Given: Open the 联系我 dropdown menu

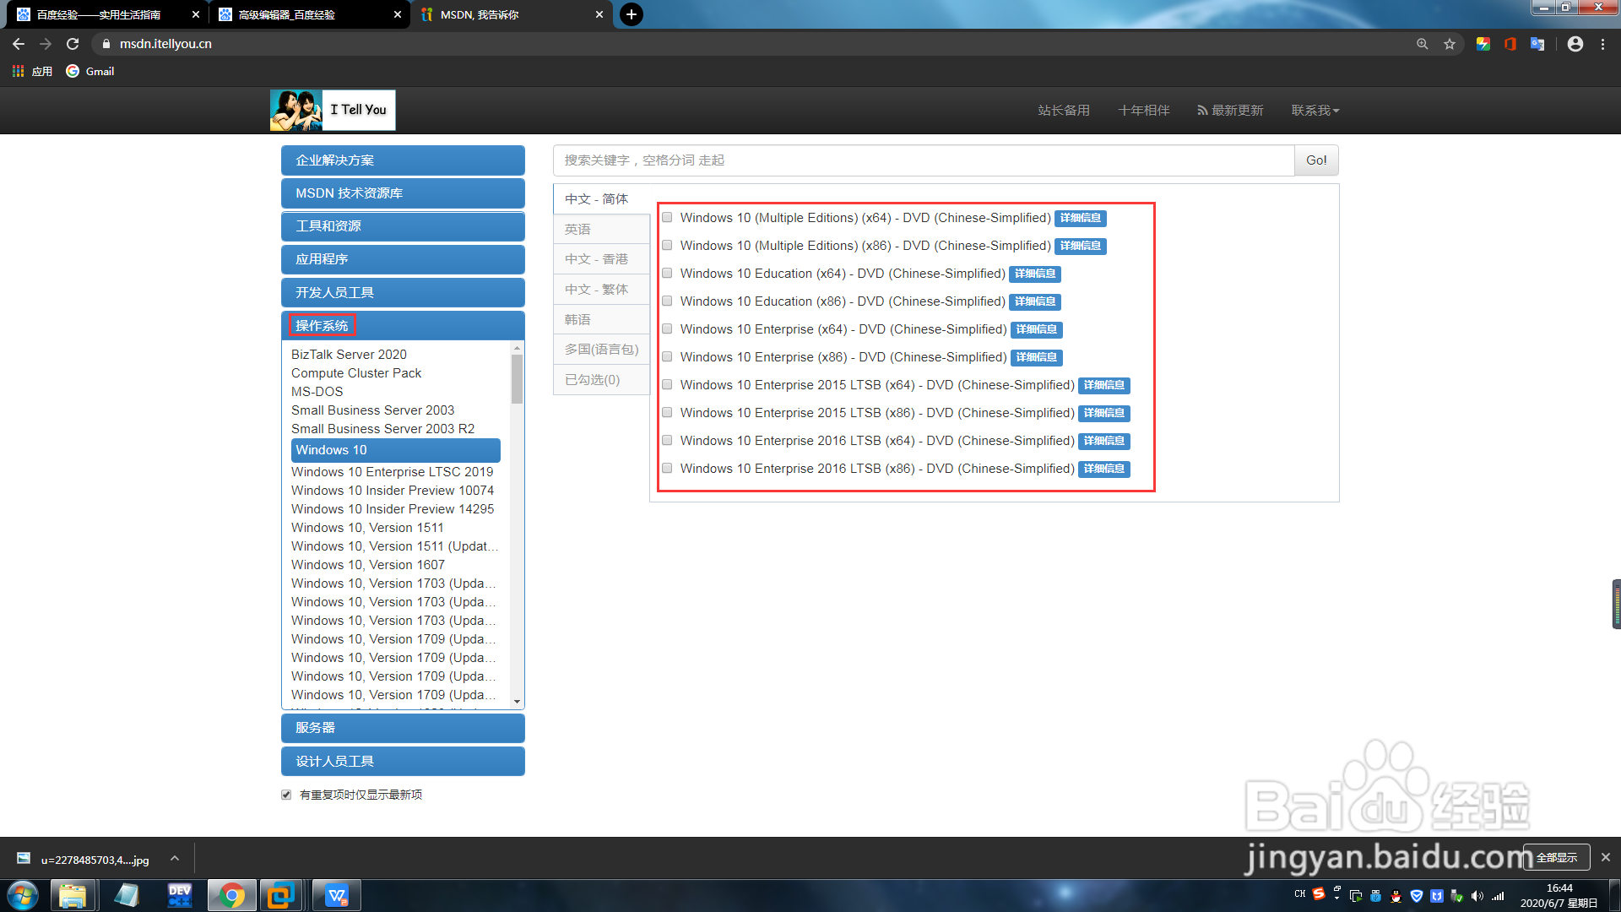Looking at the screenshot, I should coord(1315,111).
